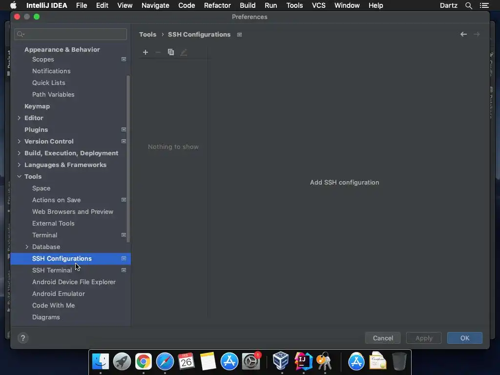Open System Preferences gear in the Dock
The width and height of the screenshot is (500, 375).
coord(251,361)
